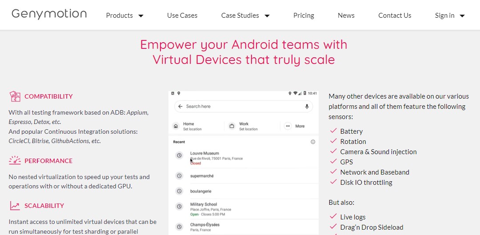Select Contact Us in navigation
This screenshot has height=235, width=480.
(395, 15)
